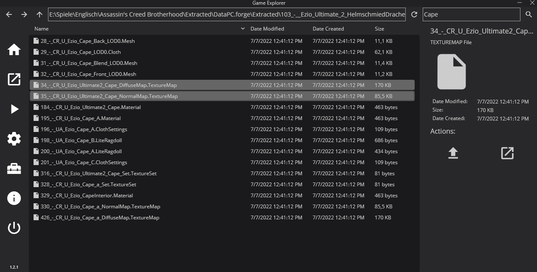The height and width of the screenshot is (272, 537).
Task: Click the file icon of 184_-_CR_U_Ezio_Ultimate2_Cape.Material
Action: point(36,107)
